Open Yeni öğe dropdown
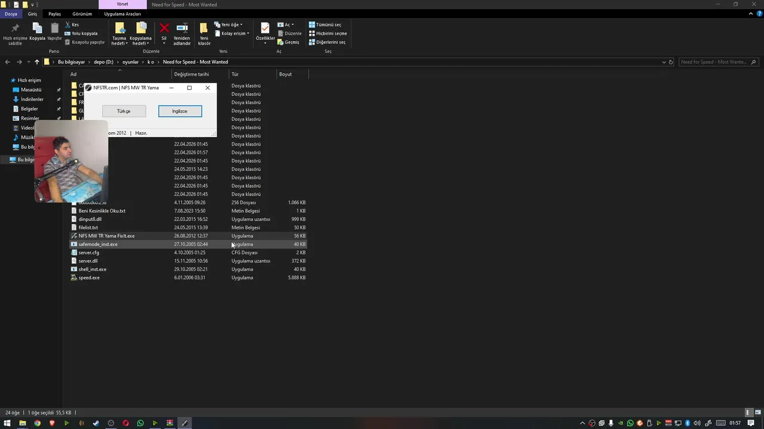764x429 pixels. [229, 25]
